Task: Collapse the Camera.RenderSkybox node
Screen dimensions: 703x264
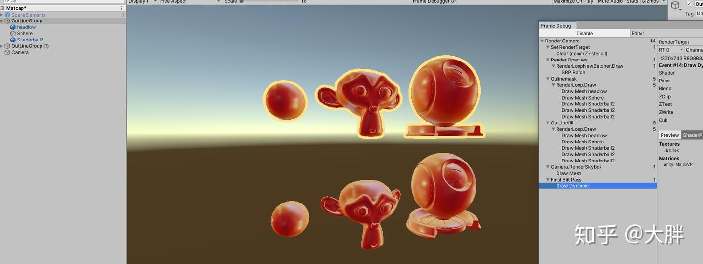Action: click(x=548, y=167)
